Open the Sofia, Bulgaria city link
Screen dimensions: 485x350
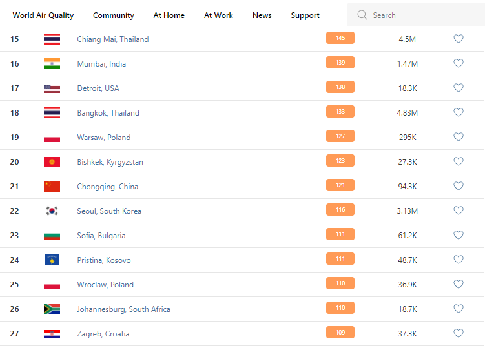click(x=101, y=235)
